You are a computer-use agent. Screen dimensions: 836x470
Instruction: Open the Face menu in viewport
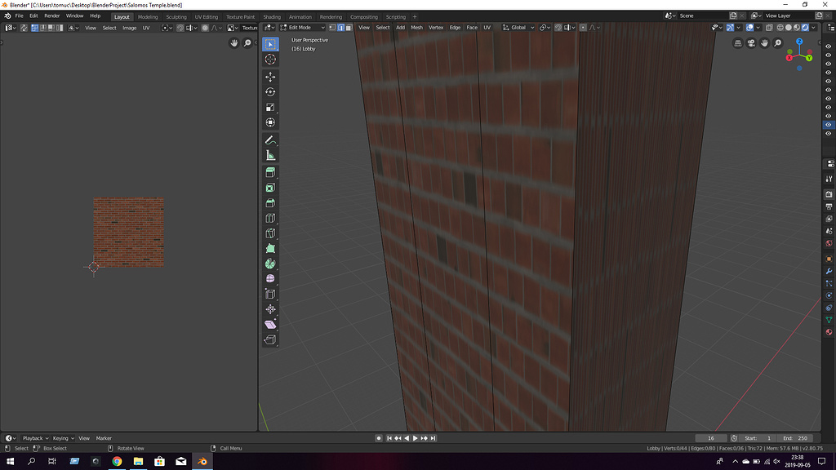(x=472, y=28)
